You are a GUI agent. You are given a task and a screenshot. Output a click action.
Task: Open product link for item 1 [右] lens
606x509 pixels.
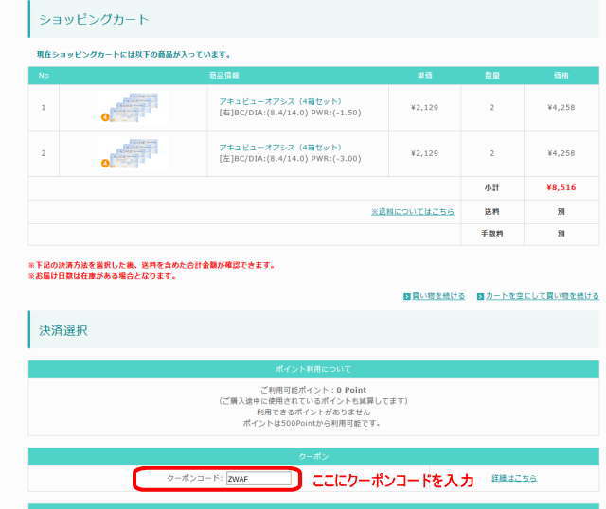280,101
